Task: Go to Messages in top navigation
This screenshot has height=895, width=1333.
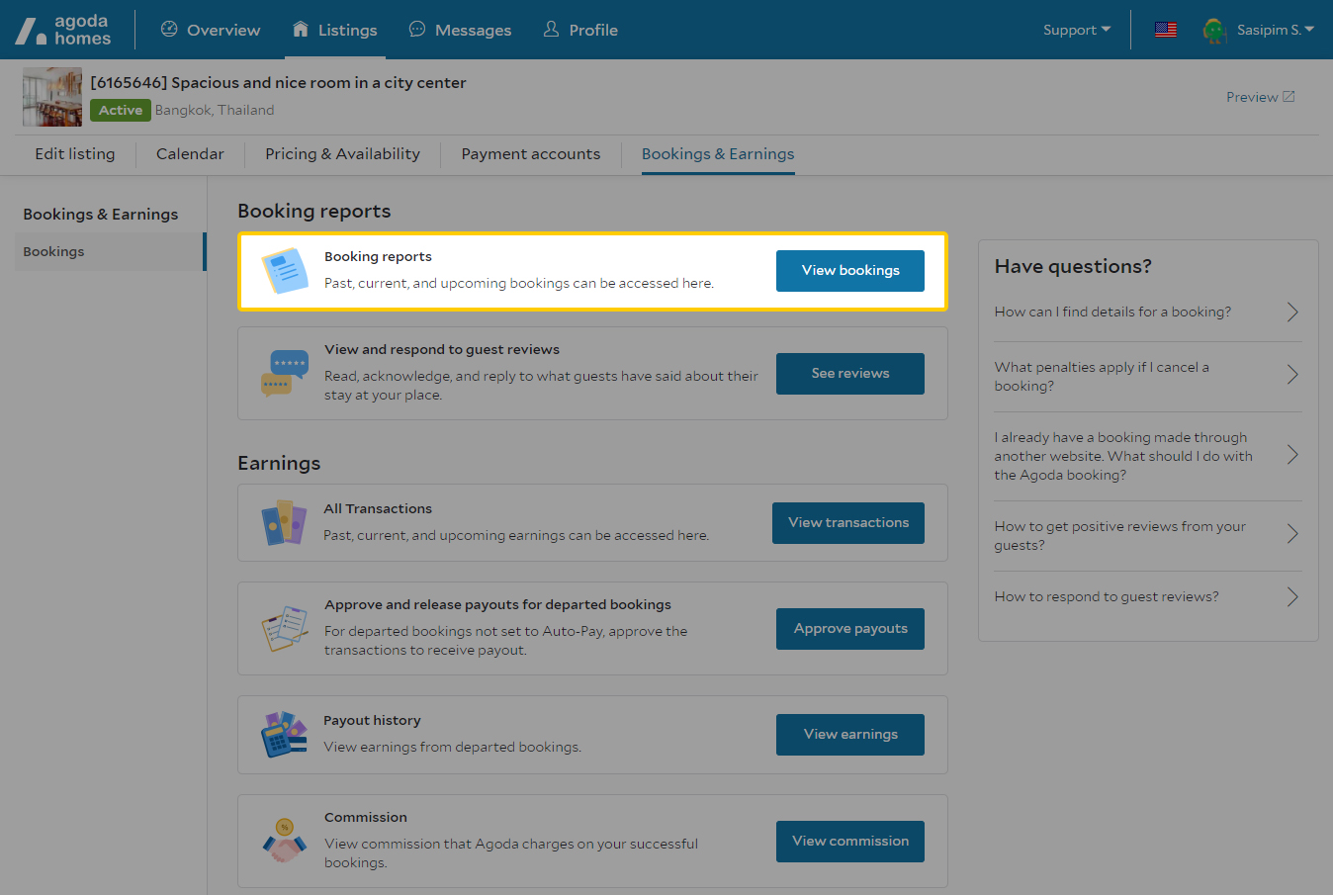Action: point(460,30)
